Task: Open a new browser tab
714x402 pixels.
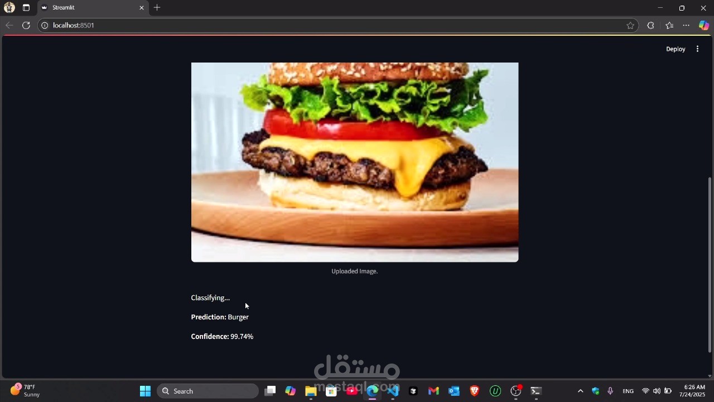Action: [157, 8]
